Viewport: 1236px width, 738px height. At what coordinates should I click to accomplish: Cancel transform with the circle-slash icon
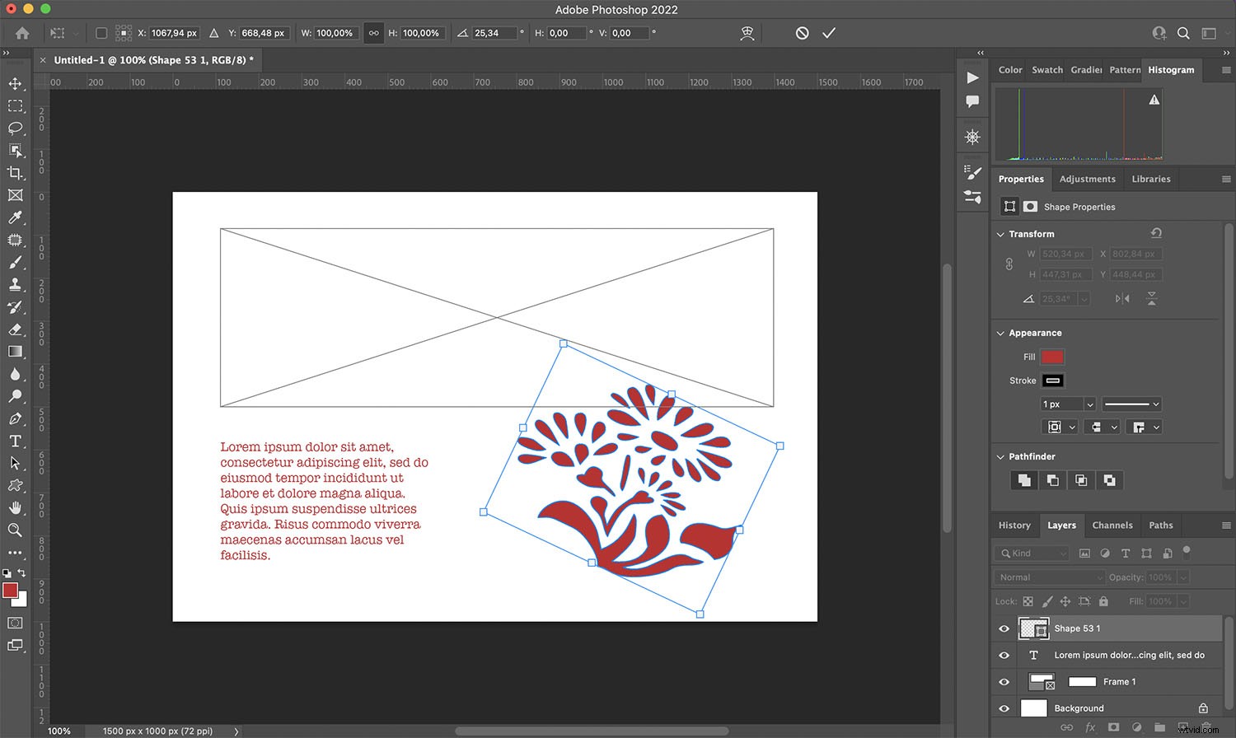pos(802,33)
